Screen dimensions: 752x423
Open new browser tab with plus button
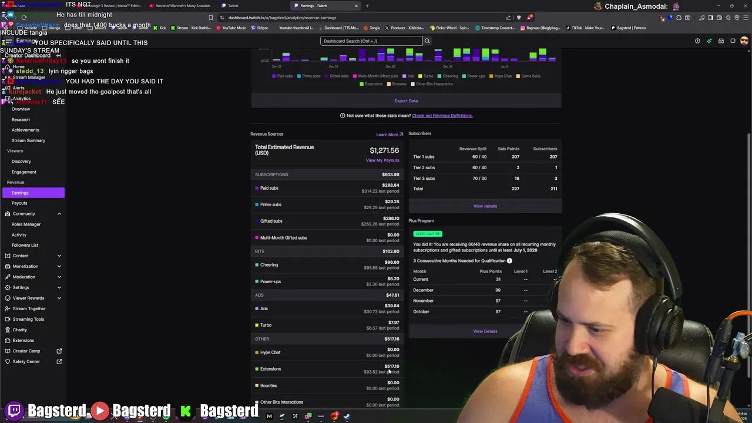pyautogui.click(x=367, y=6)
